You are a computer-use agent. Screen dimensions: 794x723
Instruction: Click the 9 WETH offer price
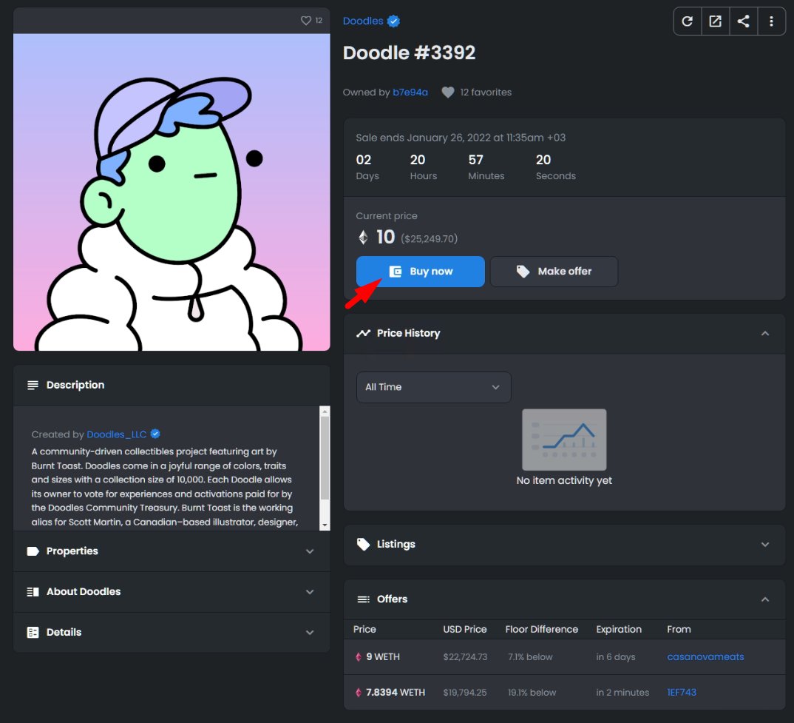383,656
